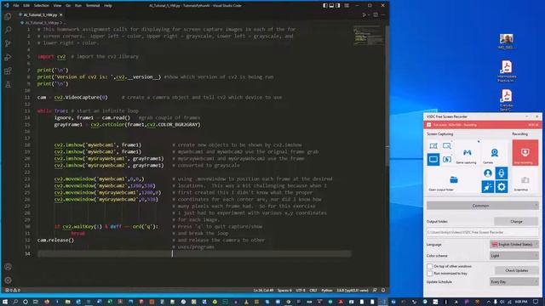
Task: Open the Terminal menu
Action: tap(93, 6)
